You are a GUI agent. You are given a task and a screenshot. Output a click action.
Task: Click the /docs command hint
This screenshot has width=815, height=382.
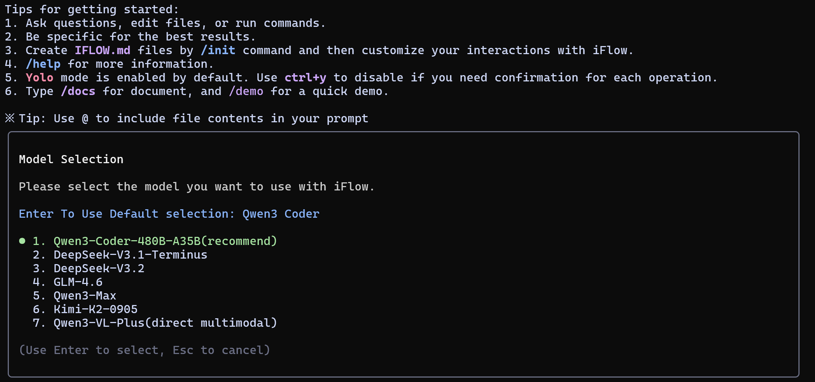[78, 91]
